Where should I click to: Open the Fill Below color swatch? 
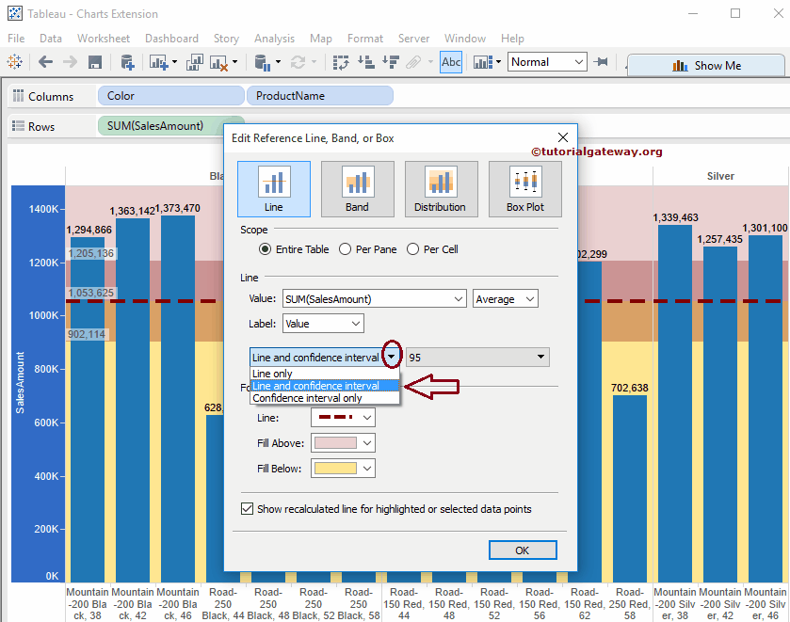click(343, 468)
